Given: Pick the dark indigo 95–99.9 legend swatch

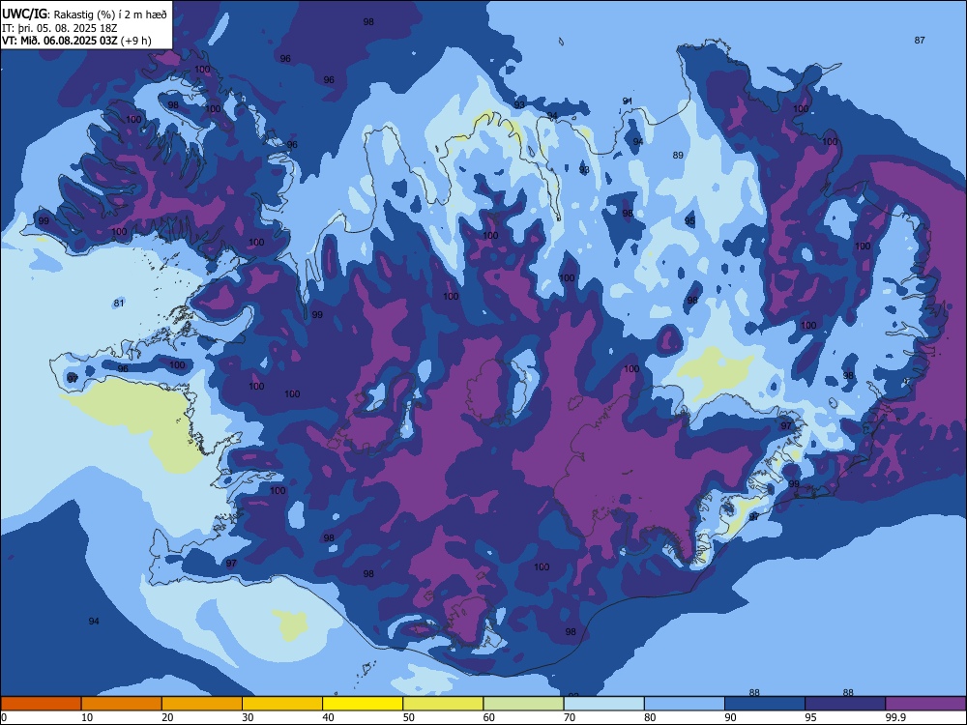Looking at the screenshot, I should point(845,704).
